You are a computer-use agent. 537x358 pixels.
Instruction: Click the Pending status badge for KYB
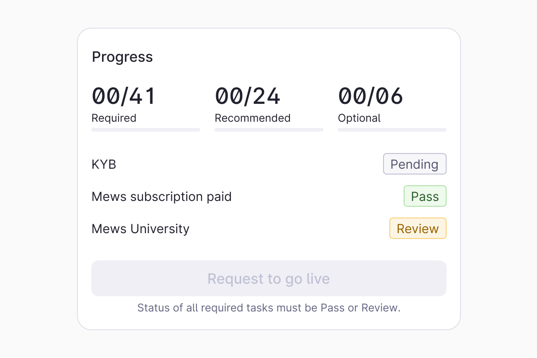point(414,164)
